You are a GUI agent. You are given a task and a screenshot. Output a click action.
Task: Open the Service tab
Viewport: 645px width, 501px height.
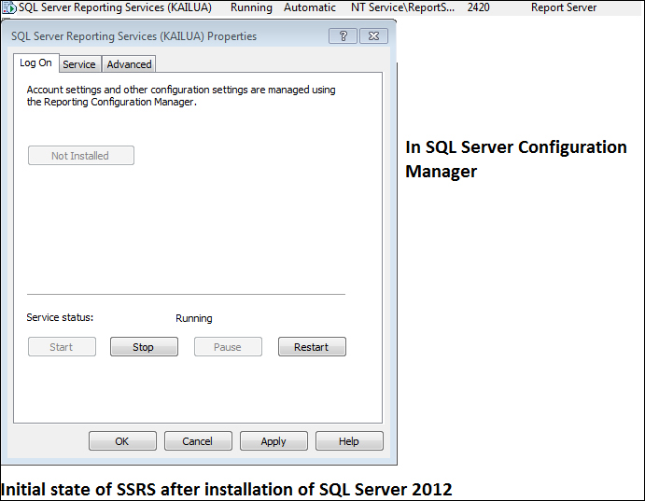click(x=79, y=64)
